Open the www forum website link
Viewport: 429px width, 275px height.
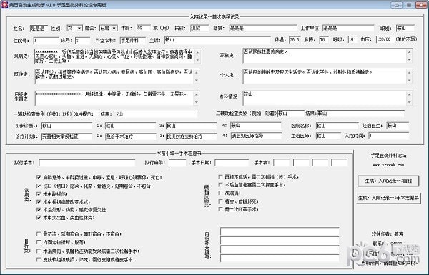(x=388, y=165)
